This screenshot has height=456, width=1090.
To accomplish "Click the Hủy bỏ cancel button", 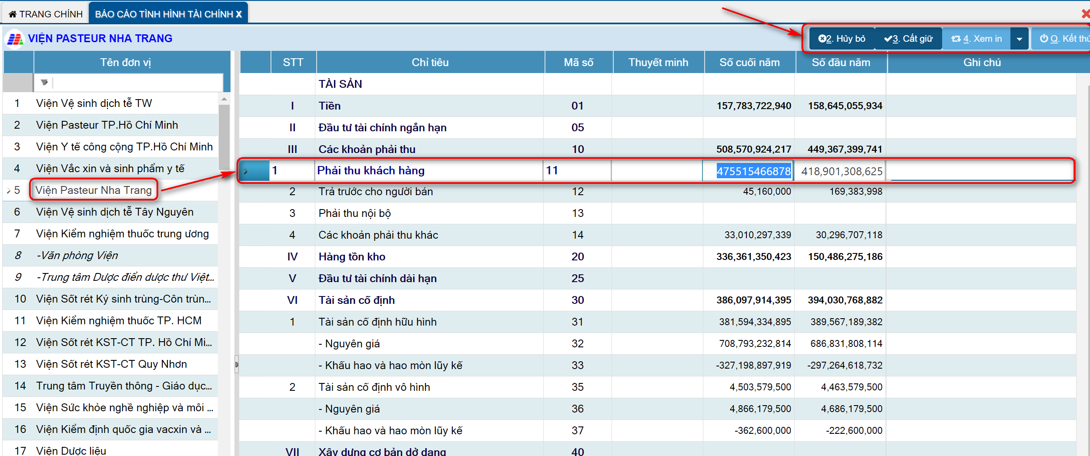I will coord(842,39).
